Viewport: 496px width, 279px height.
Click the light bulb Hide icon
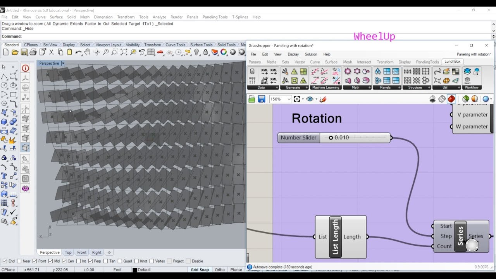tap(196, 52)
